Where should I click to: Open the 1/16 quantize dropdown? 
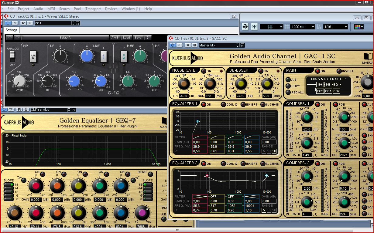[336, 27]
